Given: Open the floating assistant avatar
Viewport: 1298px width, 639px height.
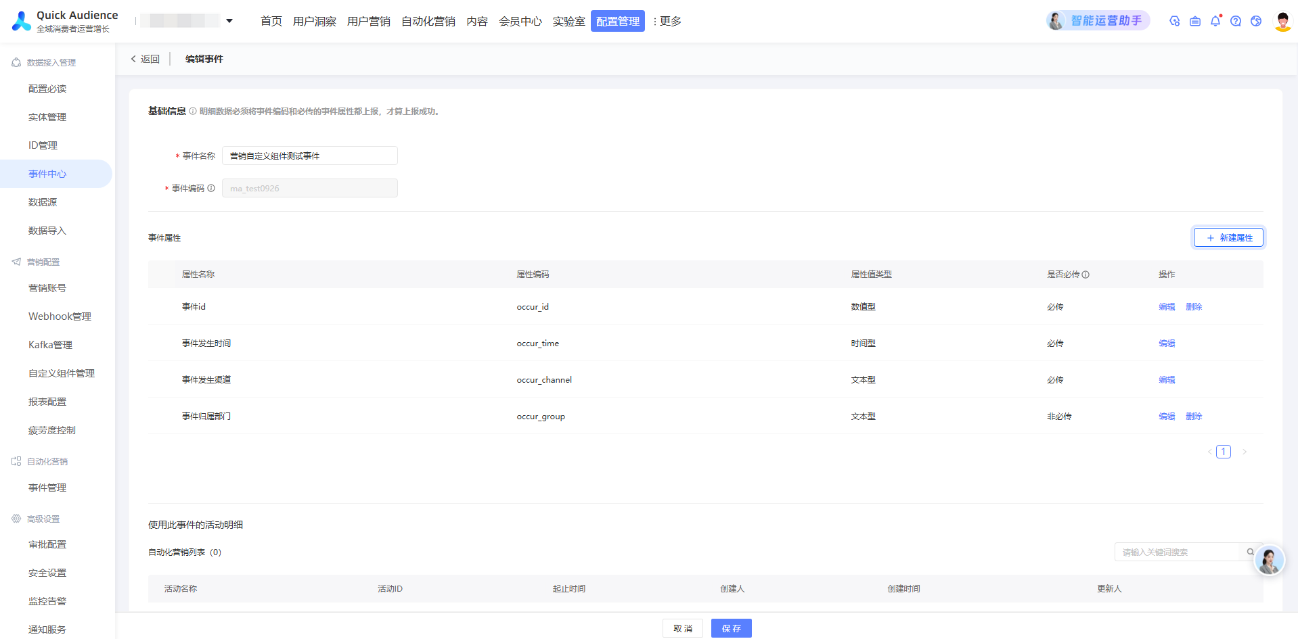Looking at the screenshot, I should point(1269,561).
